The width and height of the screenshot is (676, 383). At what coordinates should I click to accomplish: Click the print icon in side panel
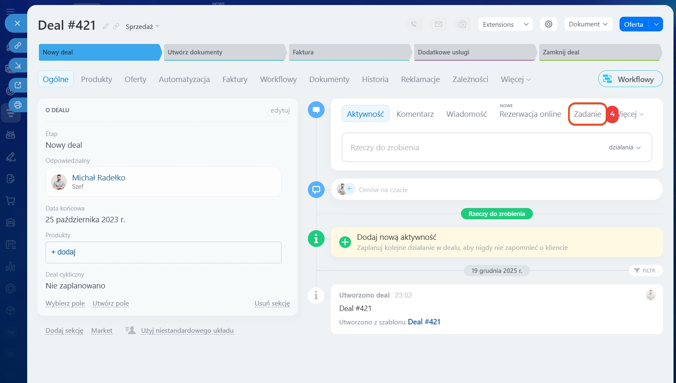coord(18,105)
